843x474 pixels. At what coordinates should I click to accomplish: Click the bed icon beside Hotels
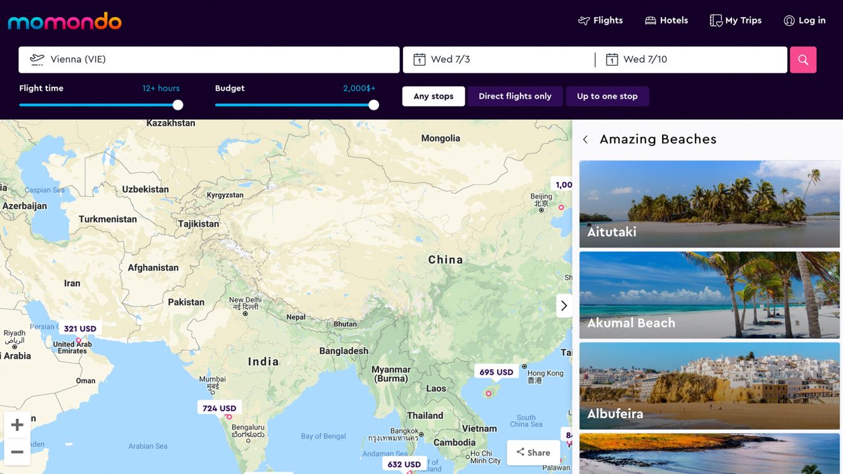[x=650, y=21]
